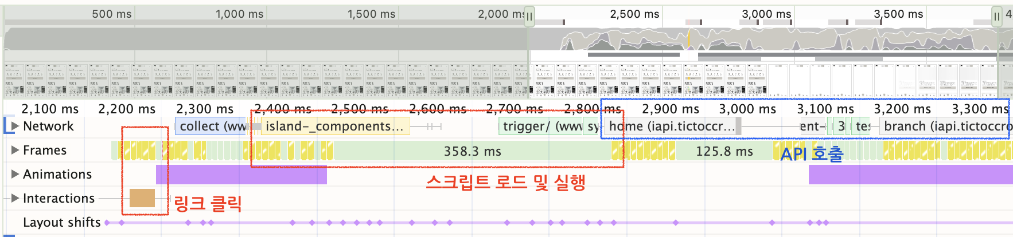The height and width of the screenshot is (237, 1013).
Task: Select the branch (iapi.tictoccro) request
Action: tap(946, 126)
